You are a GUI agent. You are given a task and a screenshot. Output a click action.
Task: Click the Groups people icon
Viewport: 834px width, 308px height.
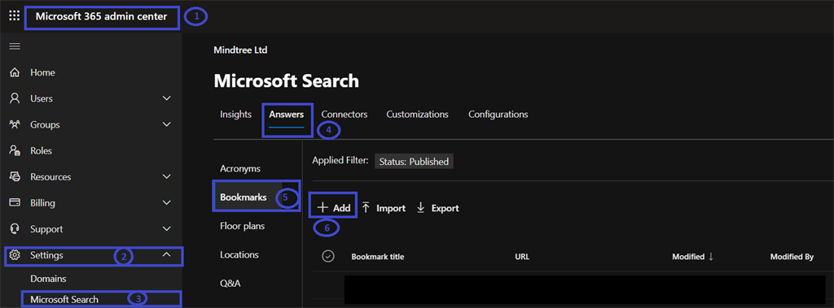[x=15, y=124]
